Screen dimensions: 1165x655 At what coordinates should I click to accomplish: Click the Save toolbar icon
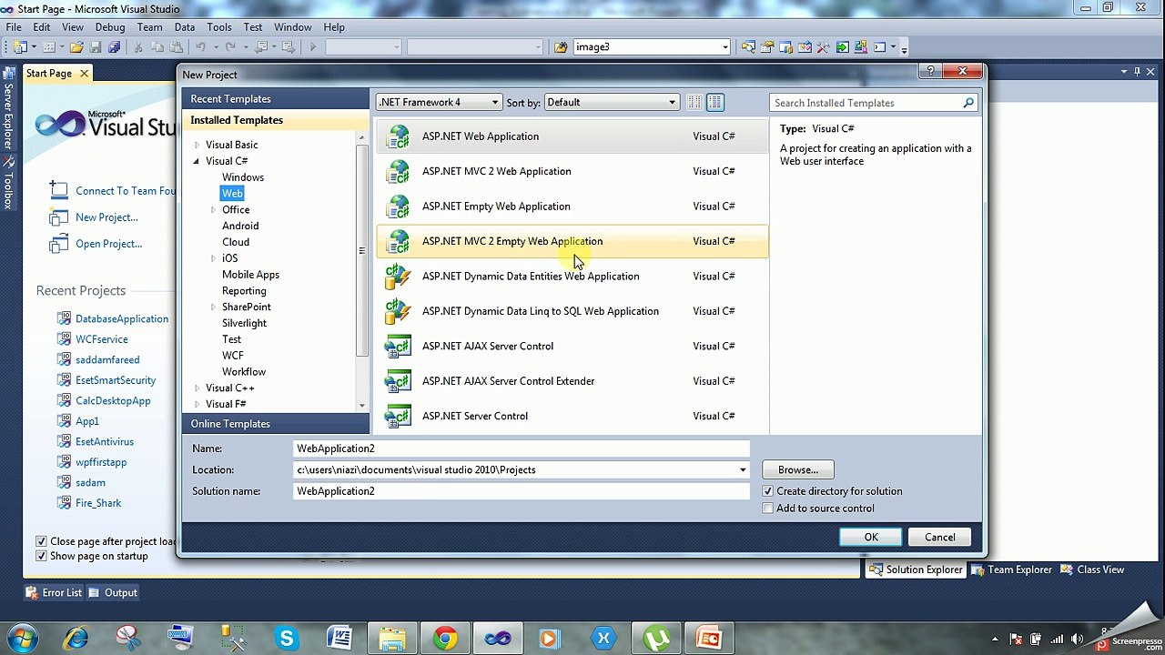click(x=96, y=47)
